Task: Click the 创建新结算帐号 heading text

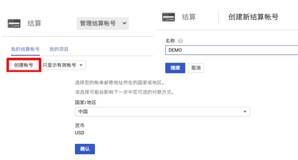Action: click(x=253, y=17)
